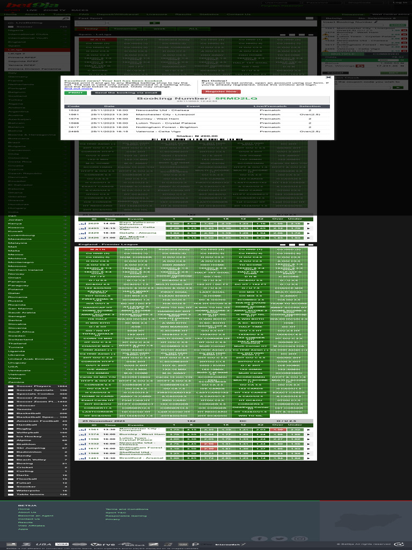Select the Today tab
The image size is (412, 550).
point(91,29)
